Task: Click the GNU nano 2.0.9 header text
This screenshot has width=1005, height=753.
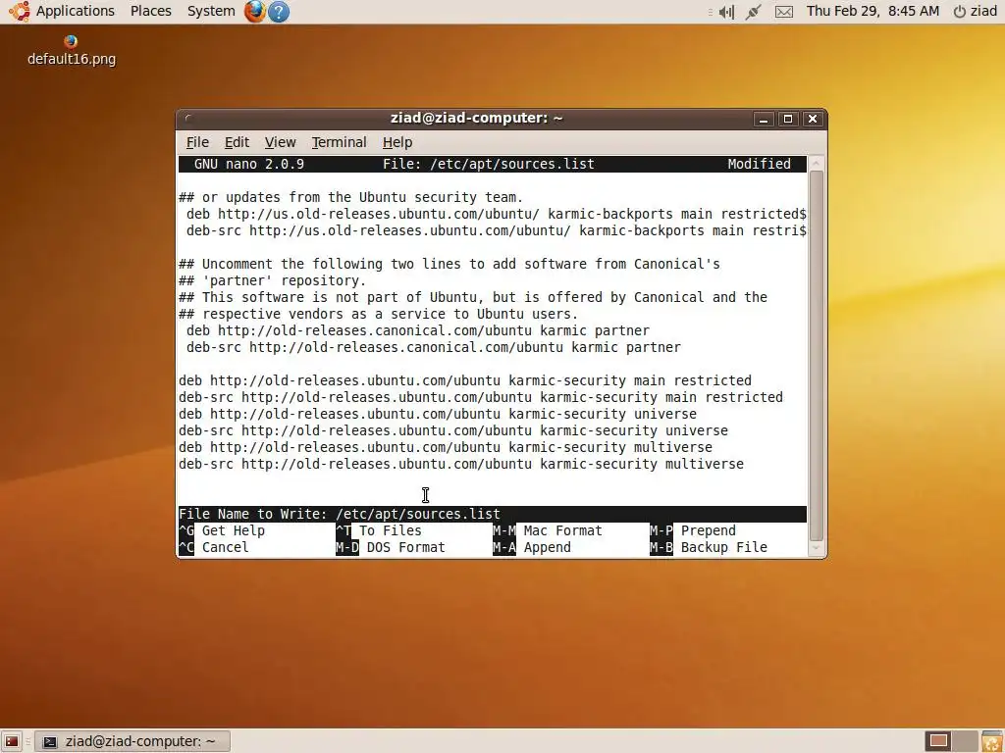Action: [x=249, y=164]
